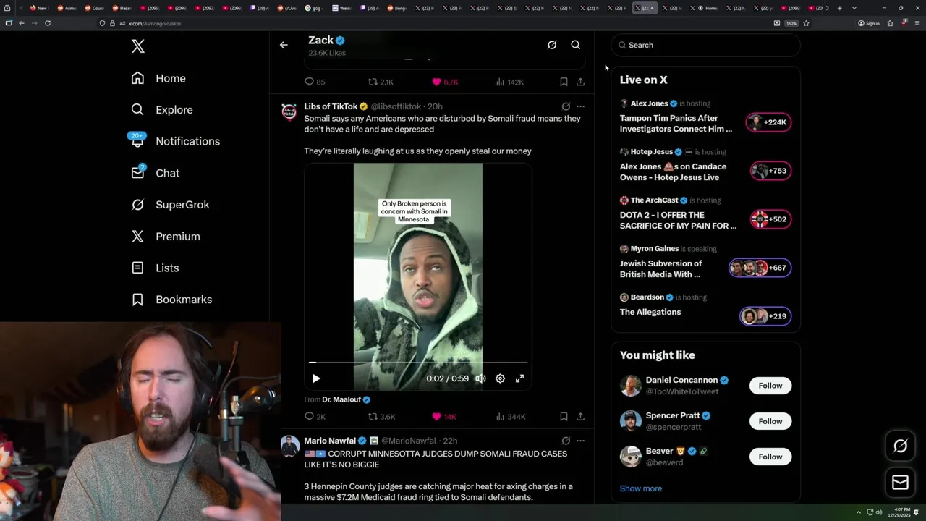Open Lists in the sidebar

[x=155, y=268]
